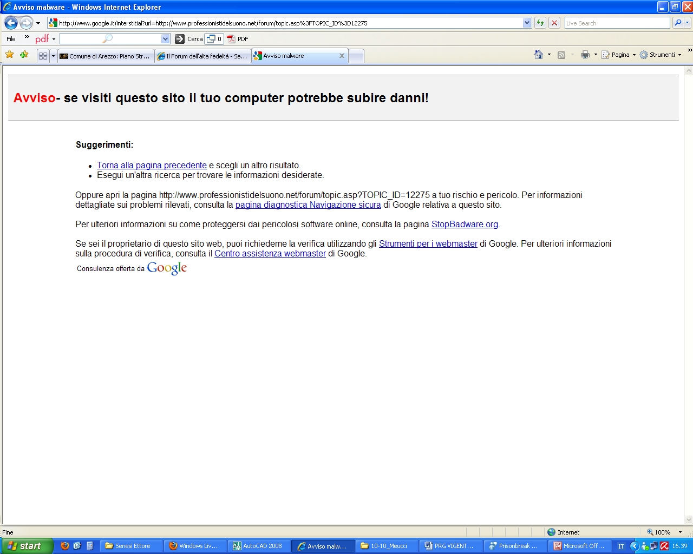Open the StopBadware.org link
The image size is (693, 554).
tap(465, 225)
